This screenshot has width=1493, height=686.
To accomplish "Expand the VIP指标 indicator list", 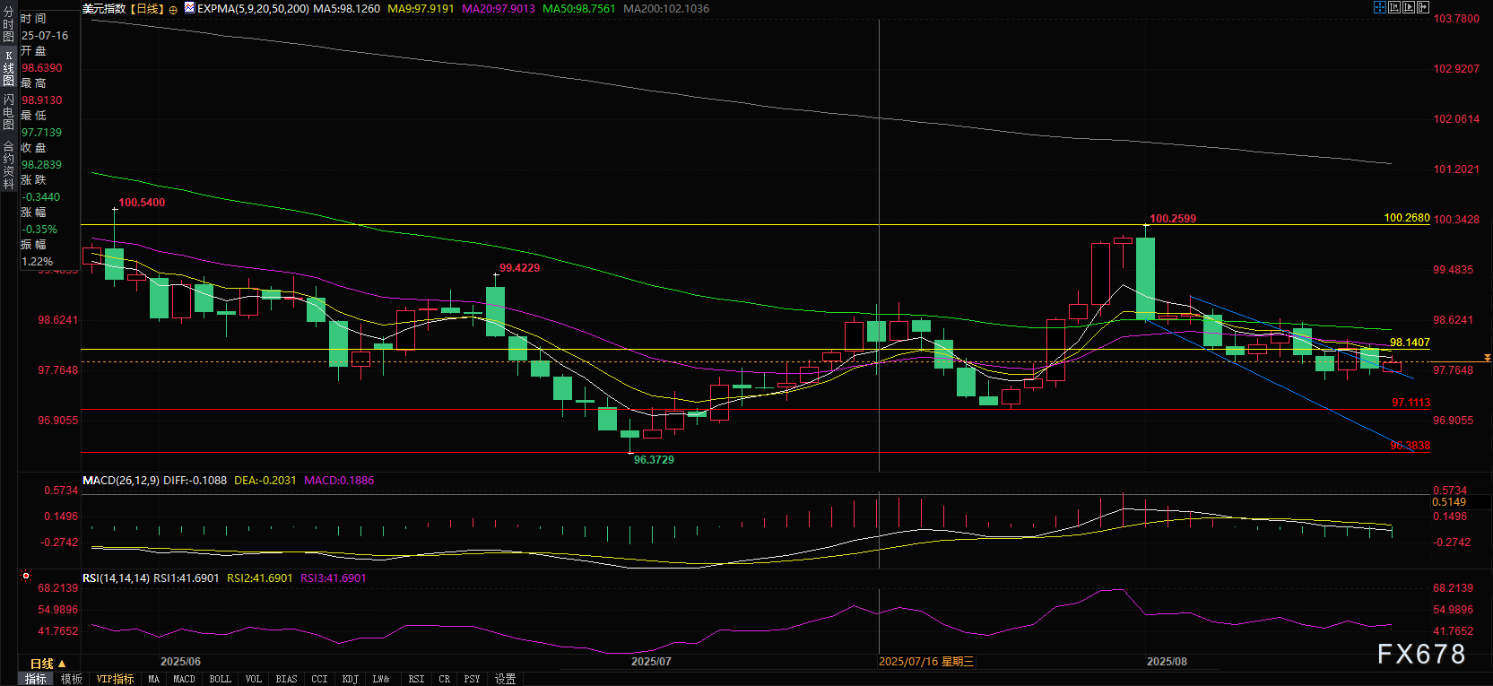I will click(x=115, y=679).
